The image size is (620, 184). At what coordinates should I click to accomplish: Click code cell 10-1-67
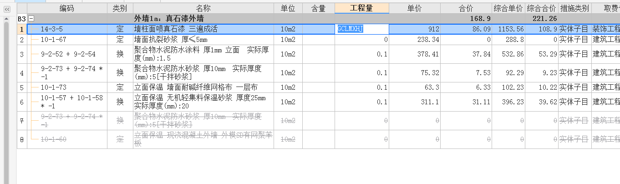coord(67,40)
